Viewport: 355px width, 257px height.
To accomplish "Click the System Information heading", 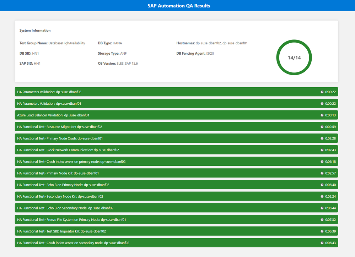I will 35,30.
